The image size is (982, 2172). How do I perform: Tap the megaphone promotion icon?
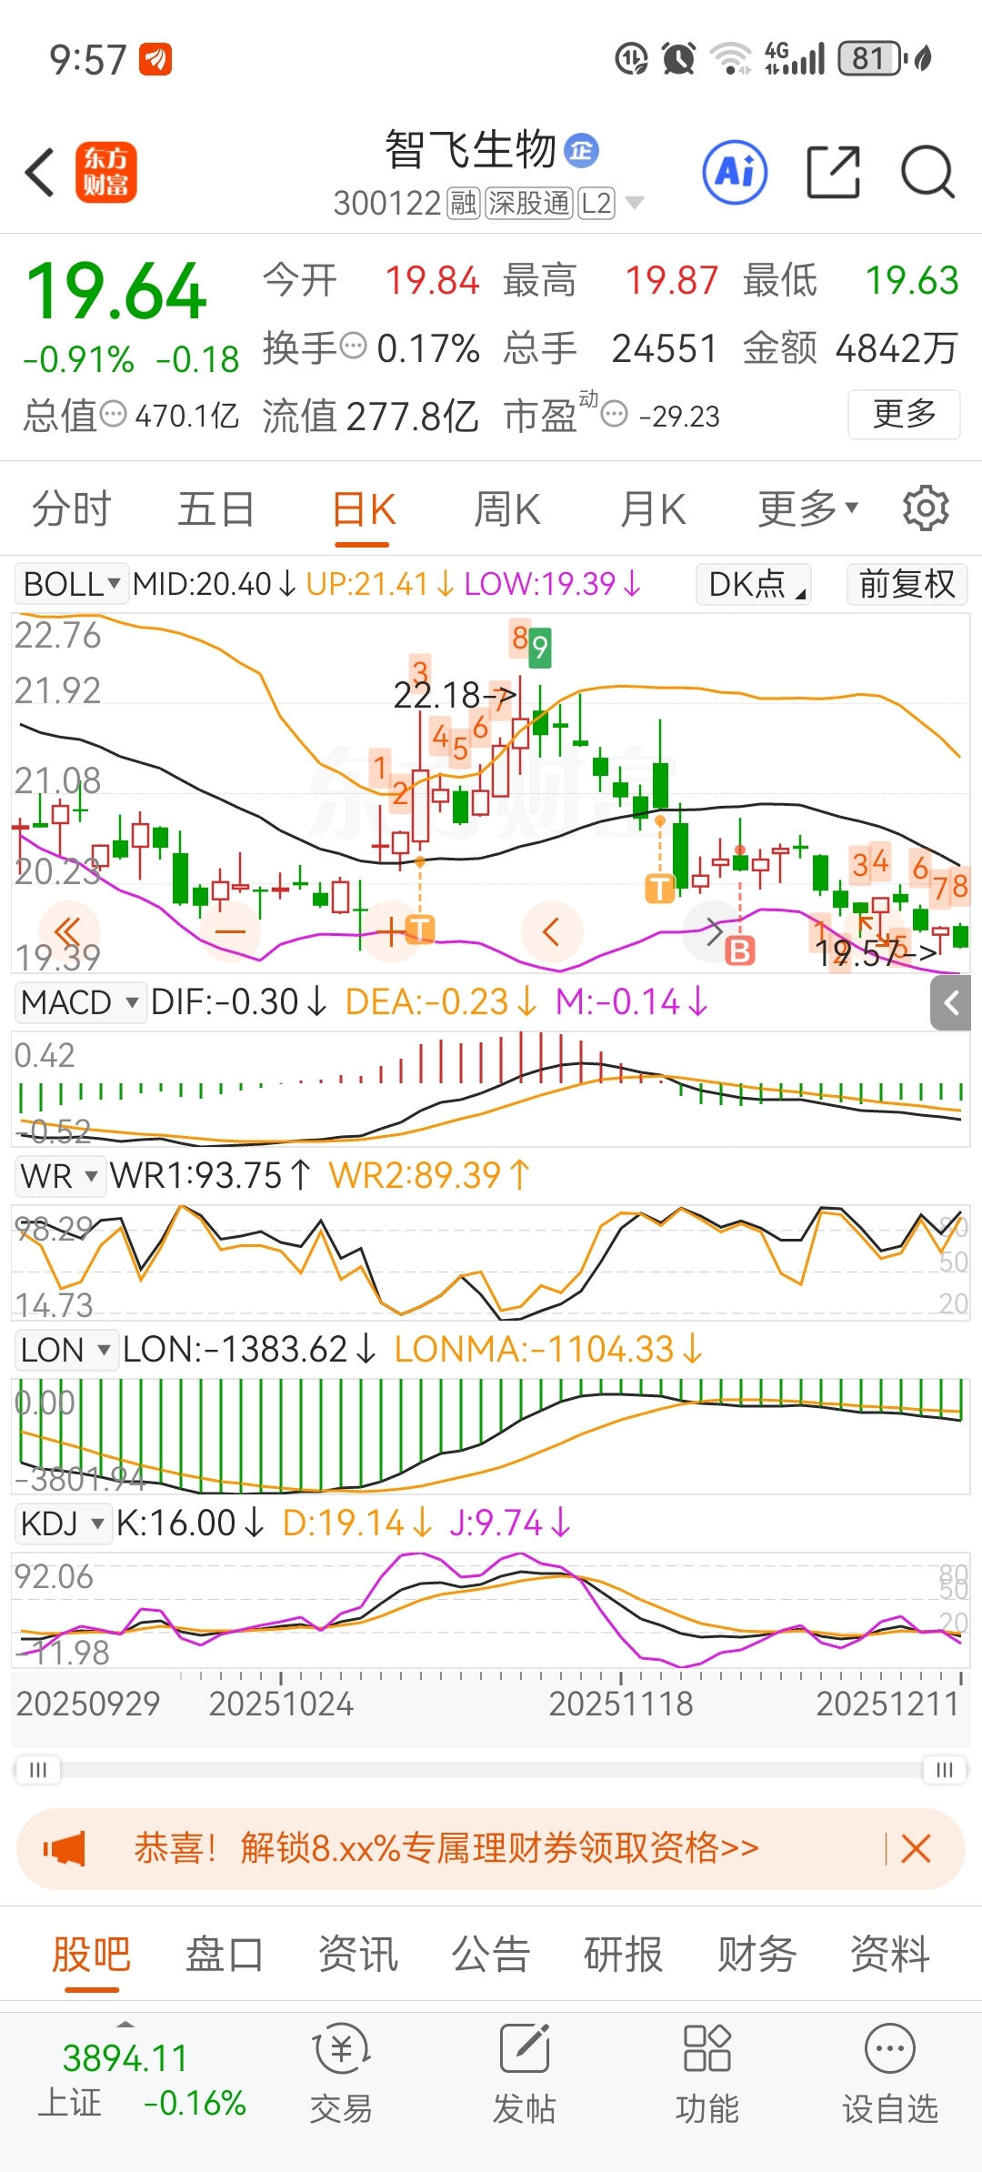[65, 1849]
